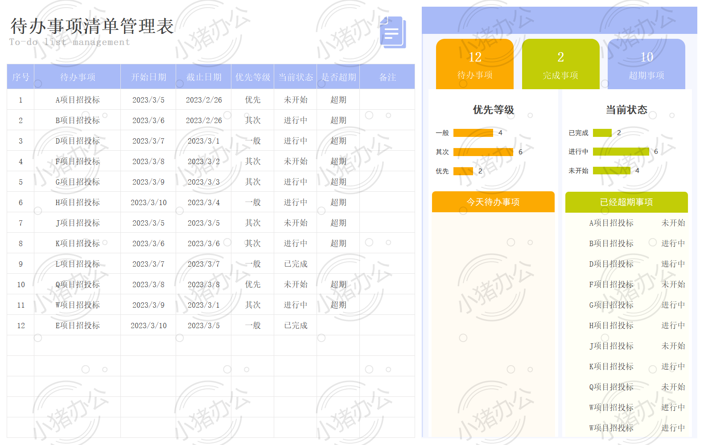Select the J项目招投标 cell in the main table
This screenshot has height=445, width=704.
(x=78, y=223)
